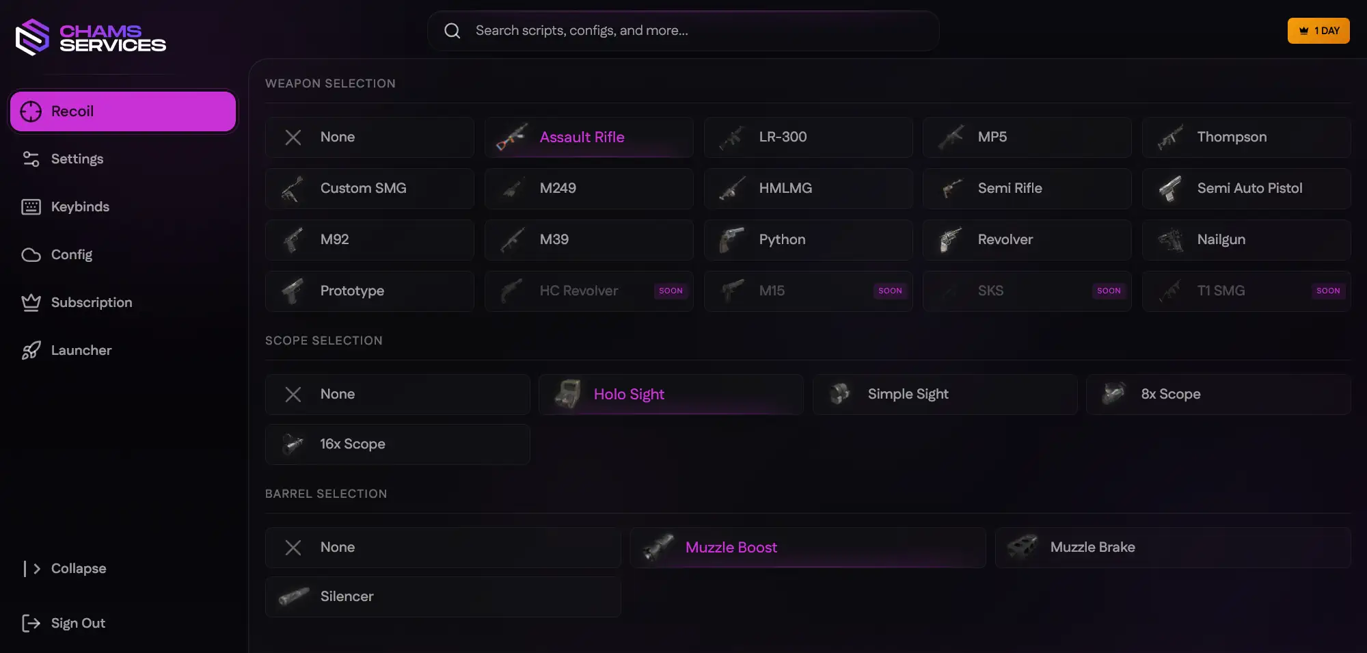Click the Keybinds keyboard icon

(x=31, y=207)
